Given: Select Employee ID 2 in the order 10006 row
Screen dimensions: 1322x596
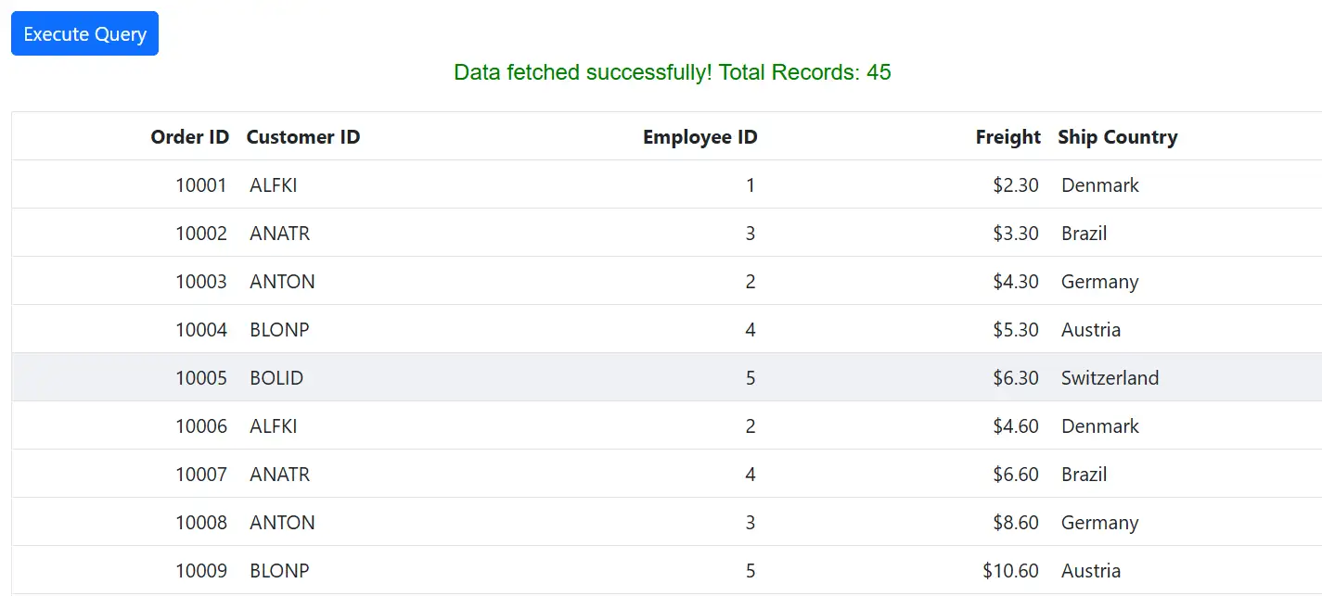Looking at the screenshot, I should click(x=751, y=426).
